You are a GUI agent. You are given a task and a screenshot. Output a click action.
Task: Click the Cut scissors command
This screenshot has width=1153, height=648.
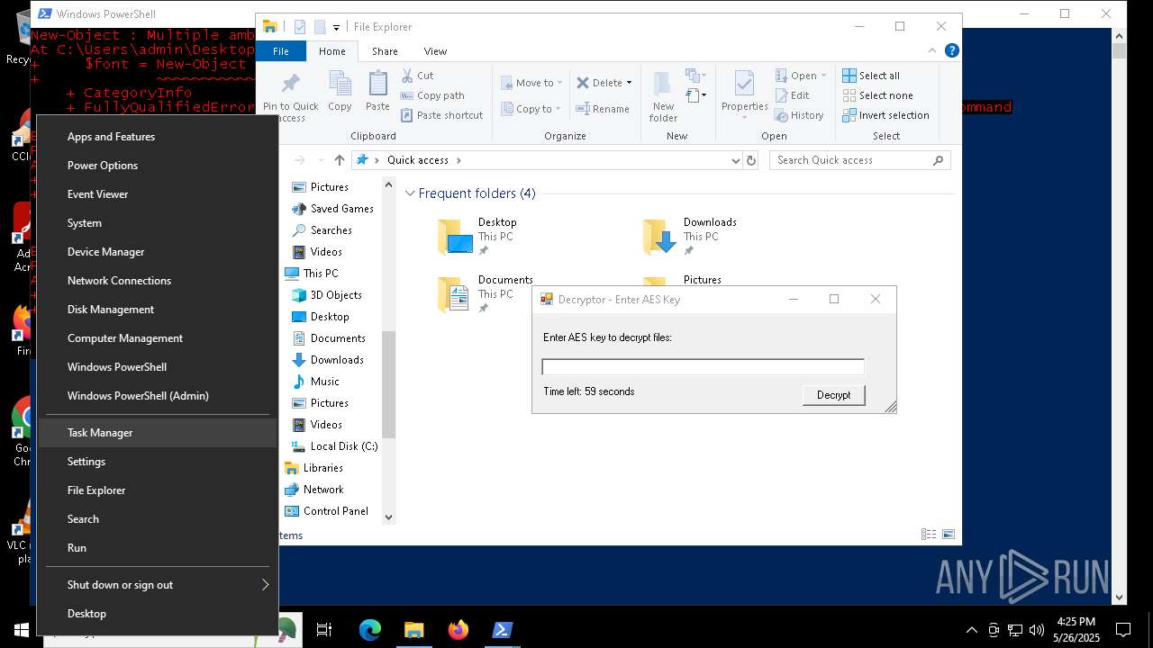tap(417, 76)
